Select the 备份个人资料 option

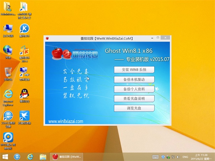point(134,89)
